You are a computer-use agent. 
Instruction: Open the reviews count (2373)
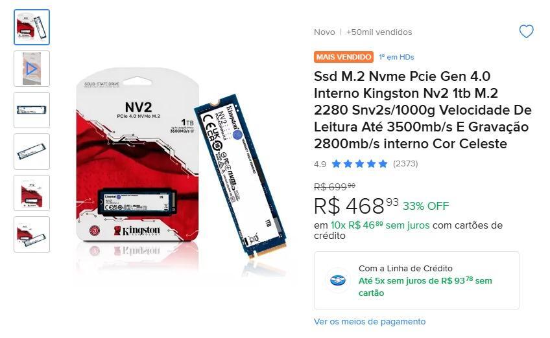[x=405, y=164]
